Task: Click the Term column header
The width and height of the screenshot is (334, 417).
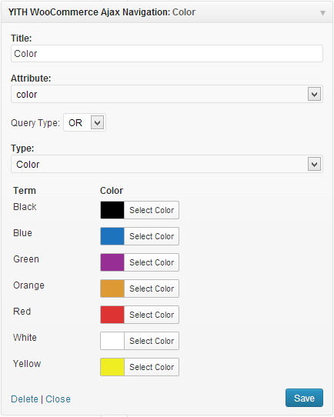Action: [x=25, y=191]
